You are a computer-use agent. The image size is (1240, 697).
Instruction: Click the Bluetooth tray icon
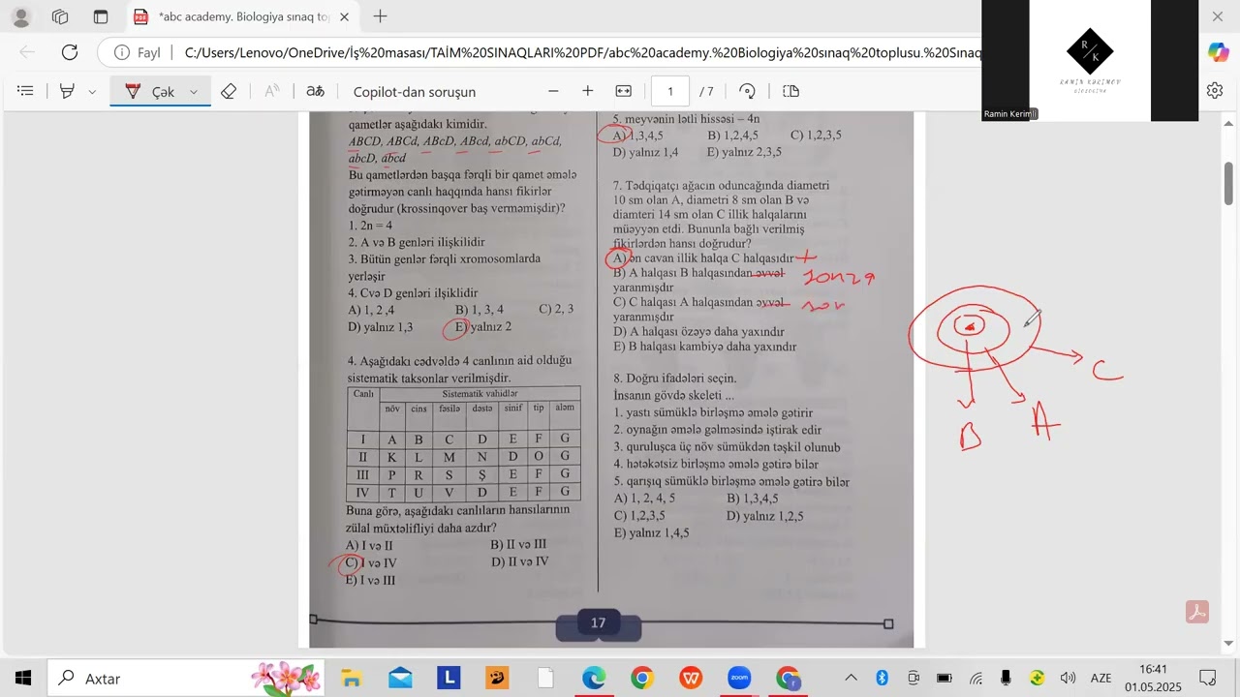tap(882, 678)
